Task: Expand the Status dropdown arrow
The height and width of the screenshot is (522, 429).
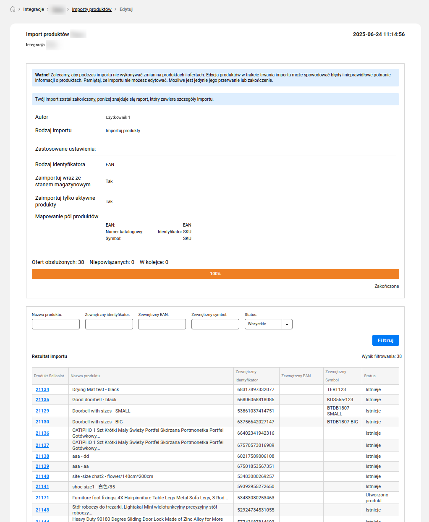Action: tap(287, 324)
